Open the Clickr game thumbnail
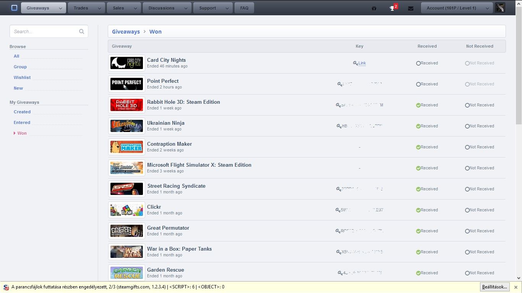The image size is (522, 293). pyautogui.click(x=126, y=210)
